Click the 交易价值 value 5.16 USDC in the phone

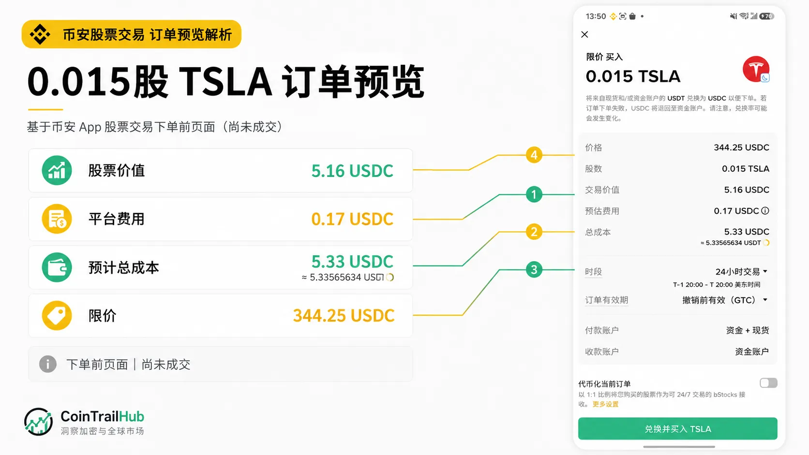pyautogui.click(x=747, y=190)
